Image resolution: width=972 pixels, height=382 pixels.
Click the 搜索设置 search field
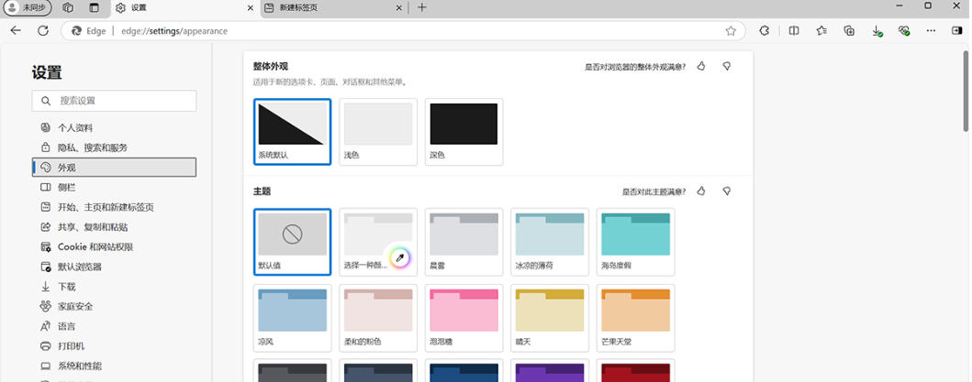pyautogui.click(x=114, y=101)
